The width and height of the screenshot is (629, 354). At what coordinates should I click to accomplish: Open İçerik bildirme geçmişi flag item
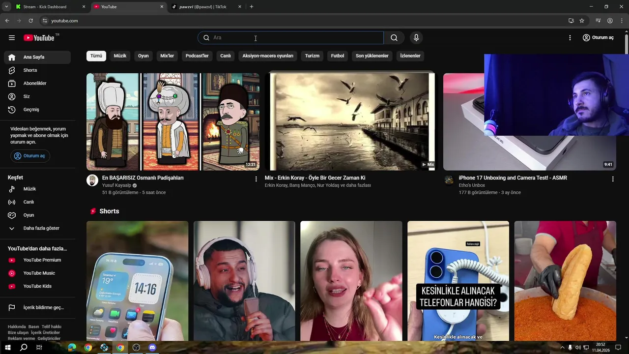pyautogui.click(x=37, y=308)
